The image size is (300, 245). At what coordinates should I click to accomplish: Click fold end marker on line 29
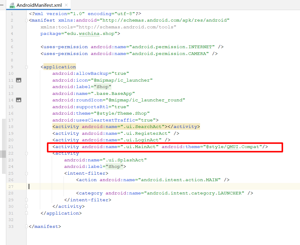[27, 200]
